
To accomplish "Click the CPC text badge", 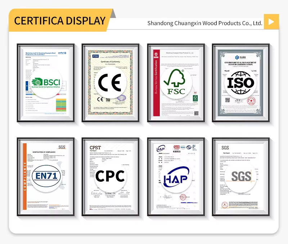I will 110,176.
